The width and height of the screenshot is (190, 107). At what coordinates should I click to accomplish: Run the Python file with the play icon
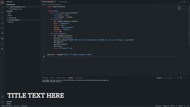[181, 2]
